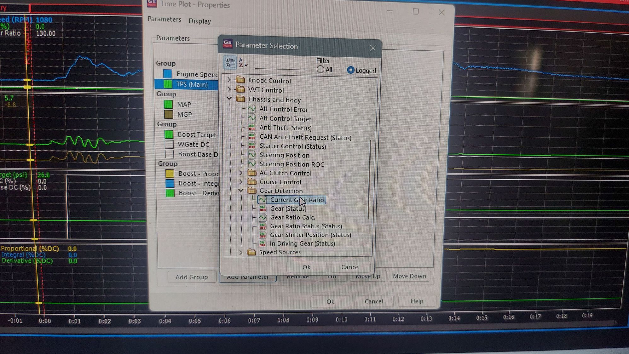Toggle the WGate DC color checkbox
Viewport: 629px width, 354px height.
[x=169, y=144]
